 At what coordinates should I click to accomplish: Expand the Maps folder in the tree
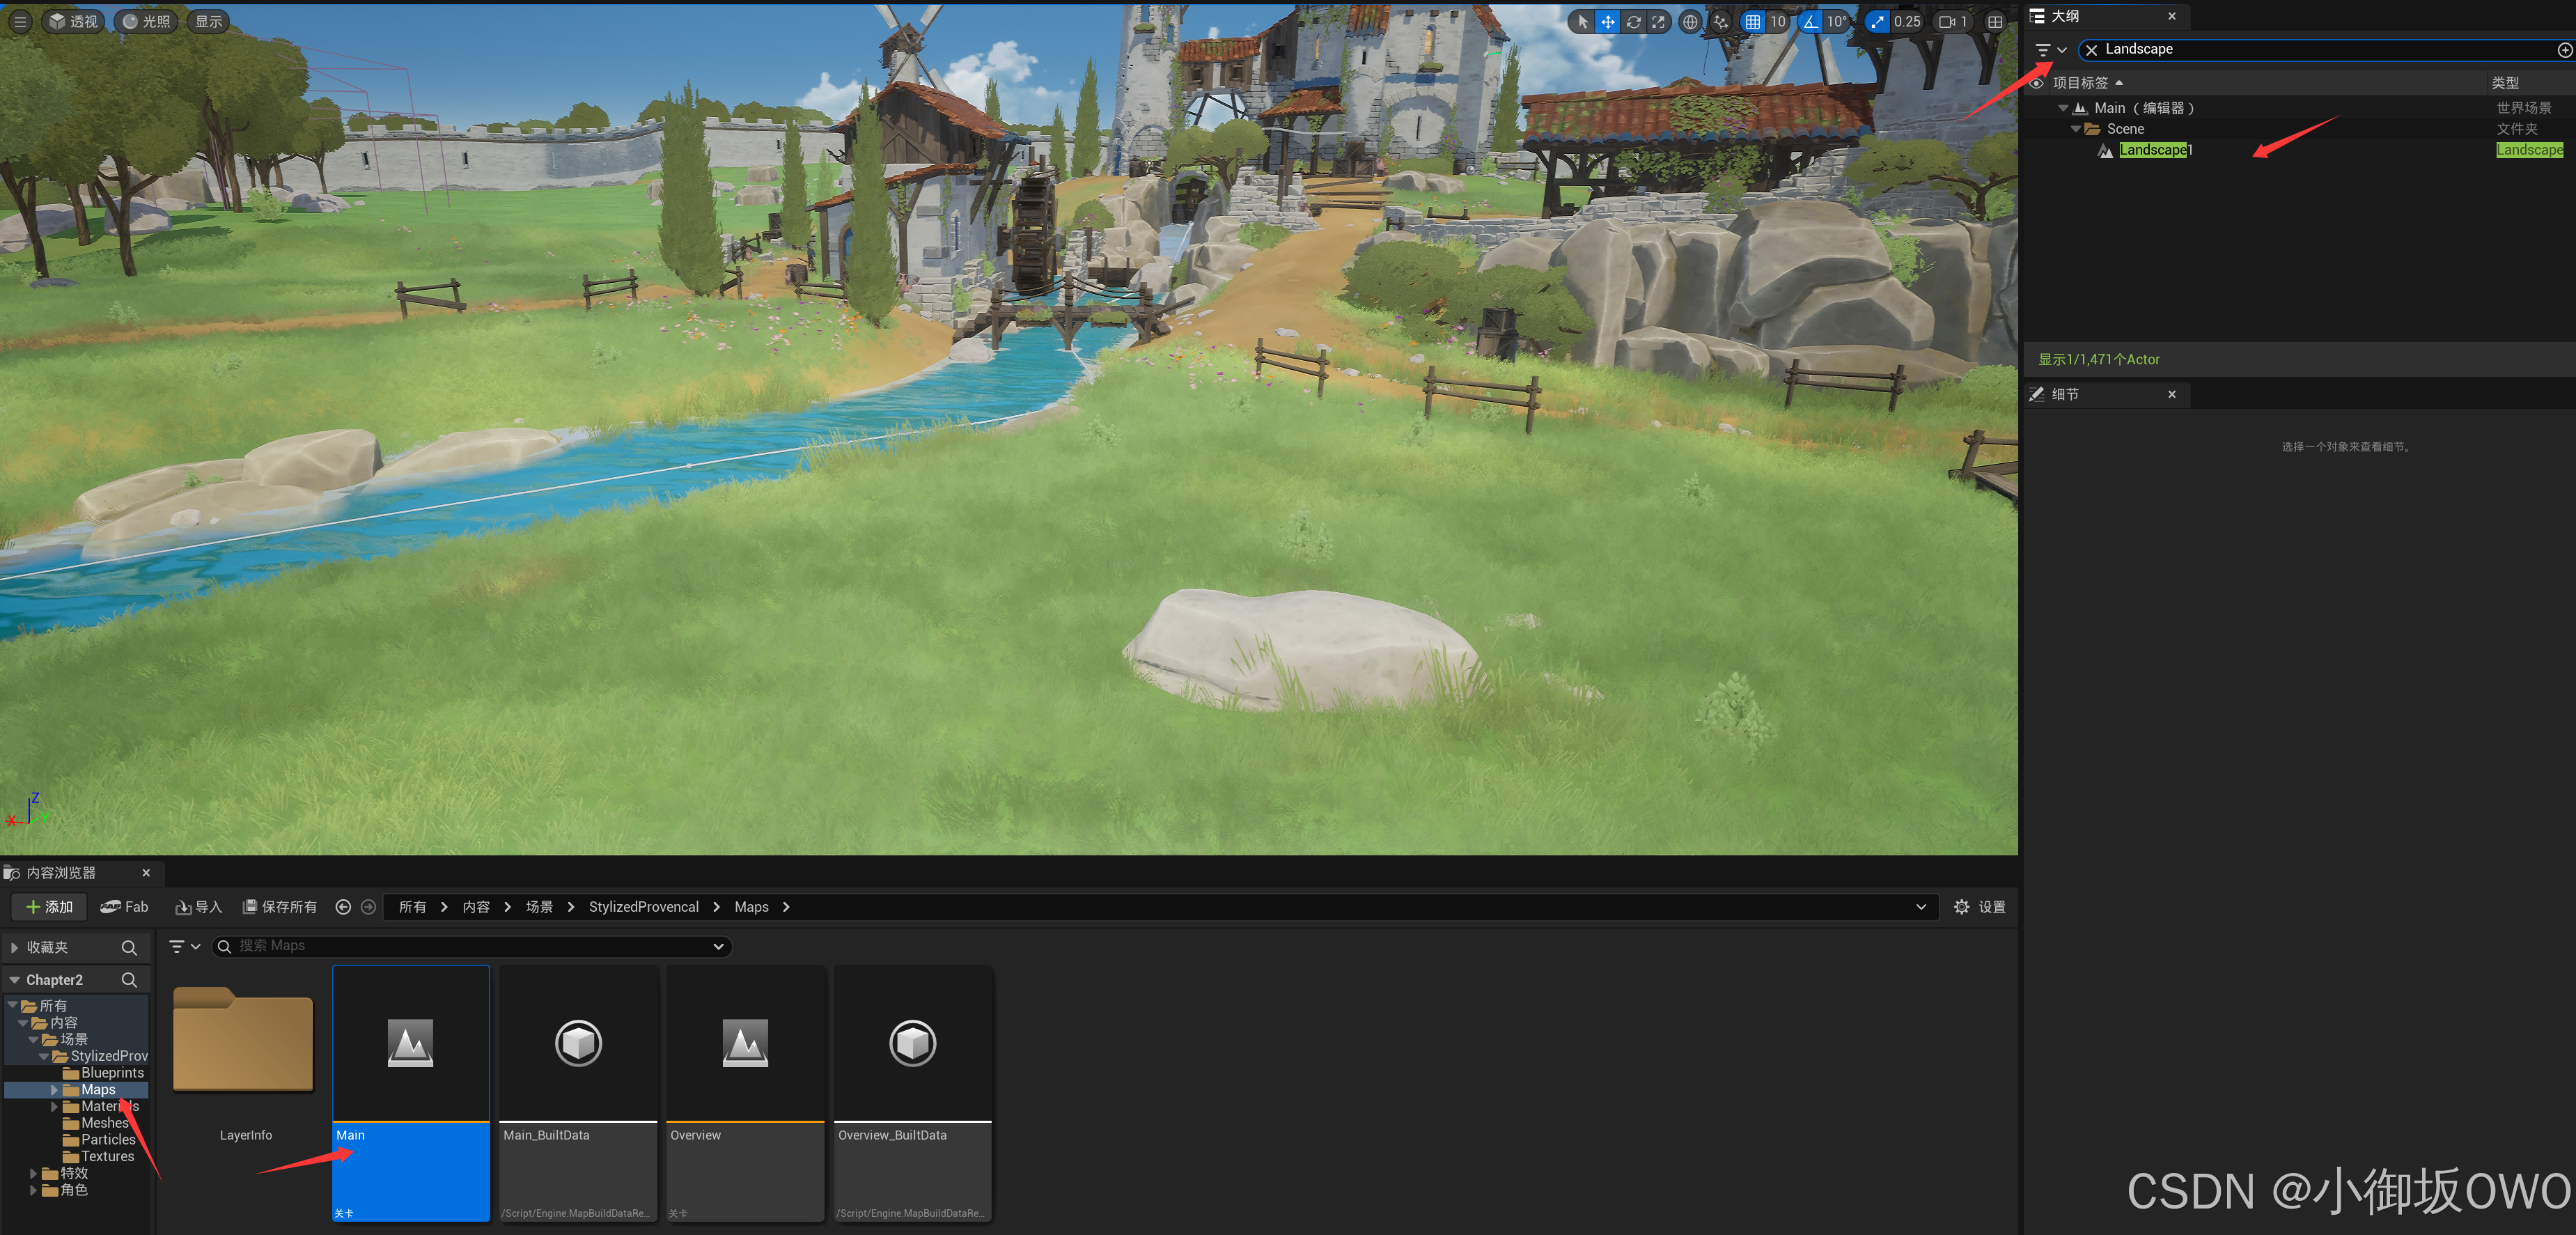click(54, 1089)
